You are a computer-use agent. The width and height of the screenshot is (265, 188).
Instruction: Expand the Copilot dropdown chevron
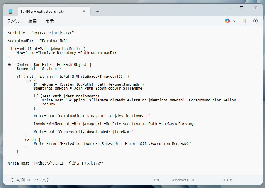[x=234, y=21]
